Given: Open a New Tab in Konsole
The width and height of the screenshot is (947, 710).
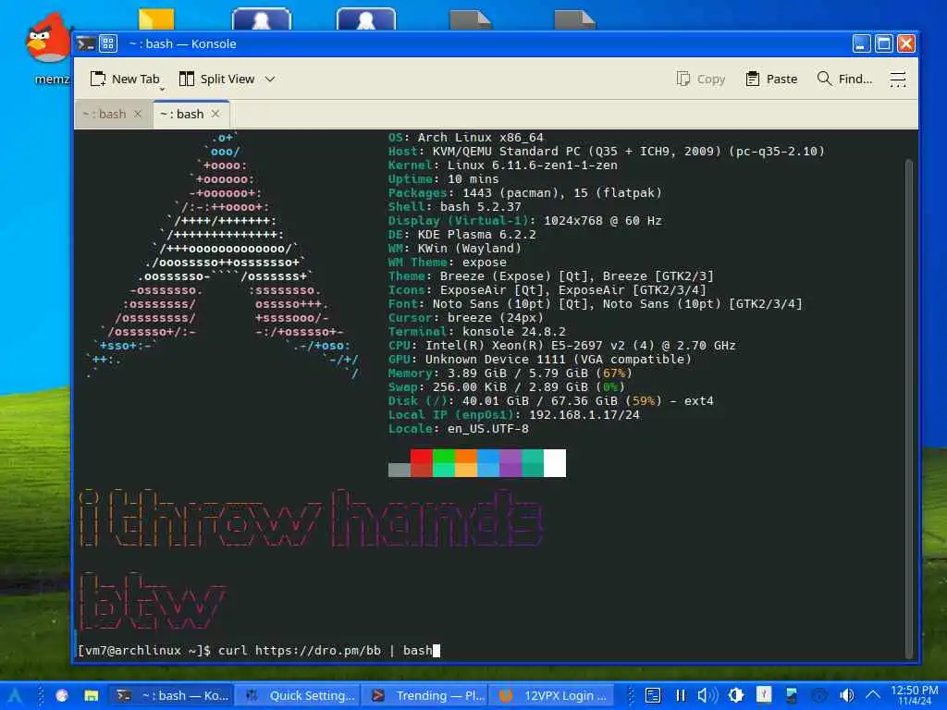Looking at the screenshot, I should click(x=125, y=80).
